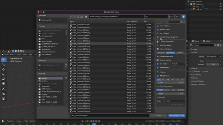
Task: Toggle Animate Image Sequences checkbox
Action: pyautogui.click(x=157, y=37)
